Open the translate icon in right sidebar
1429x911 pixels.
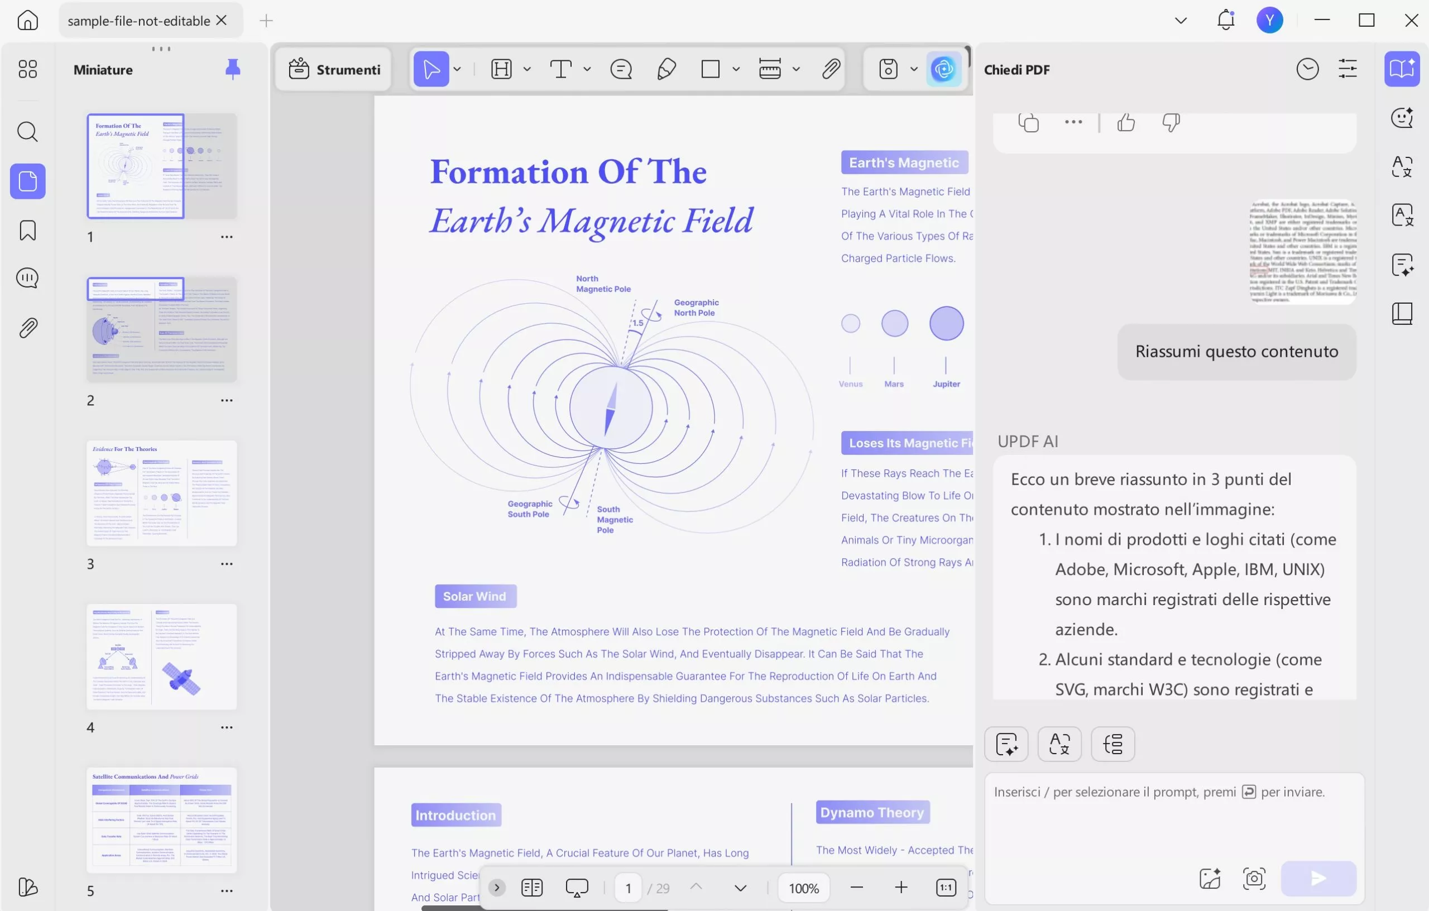coord(1402,166)
